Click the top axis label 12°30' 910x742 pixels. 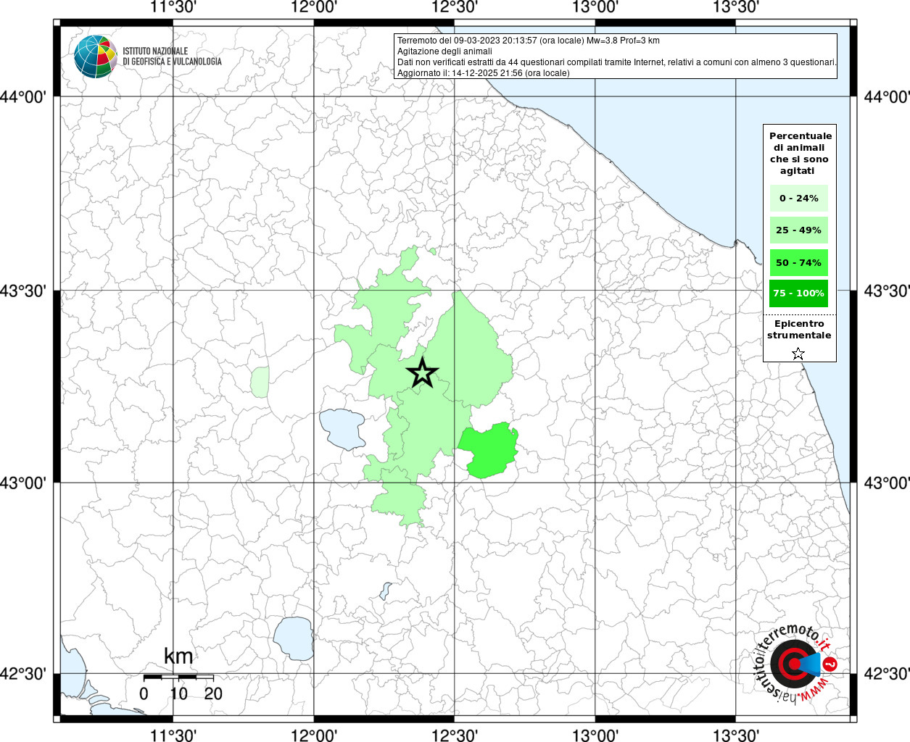(x=455, y=8)
